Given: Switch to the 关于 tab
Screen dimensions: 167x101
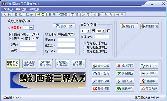Looking at the screenshot, I should (120, 14).
